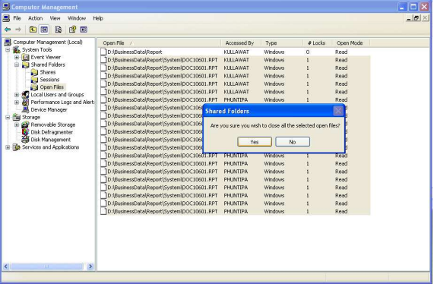Click the file icon of D:\BusinessData\Report row

(103, 52)
